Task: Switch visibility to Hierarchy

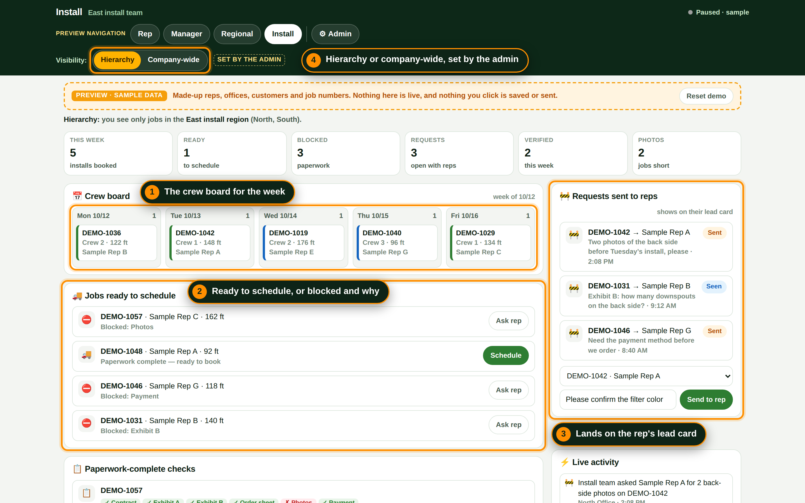Action: [x=117, y=60]
